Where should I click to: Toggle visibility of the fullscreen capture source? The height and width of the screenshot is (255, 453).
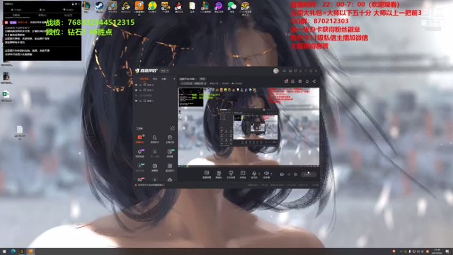(x=136, y=101)
